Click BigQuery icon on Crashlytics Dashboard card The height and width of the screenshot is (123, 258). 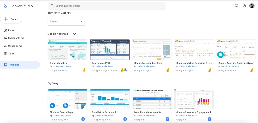[x=125, y=119]
